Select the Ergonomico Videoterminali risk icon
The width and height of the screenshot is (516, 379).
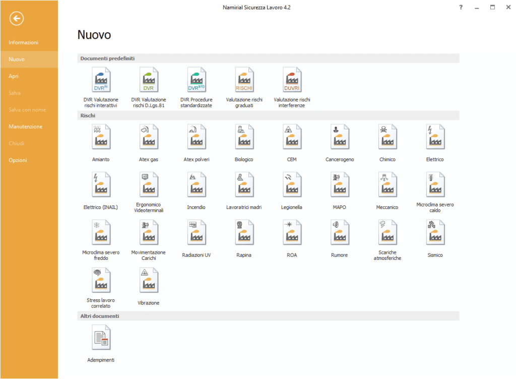tap(149, 185)
